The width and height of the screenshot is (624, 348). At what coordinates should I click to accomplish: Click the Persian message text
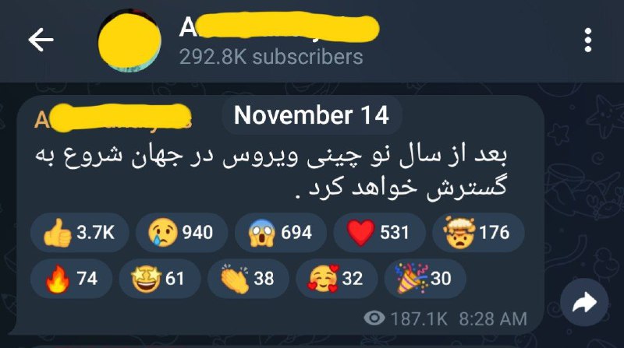[x=271, y=171]
